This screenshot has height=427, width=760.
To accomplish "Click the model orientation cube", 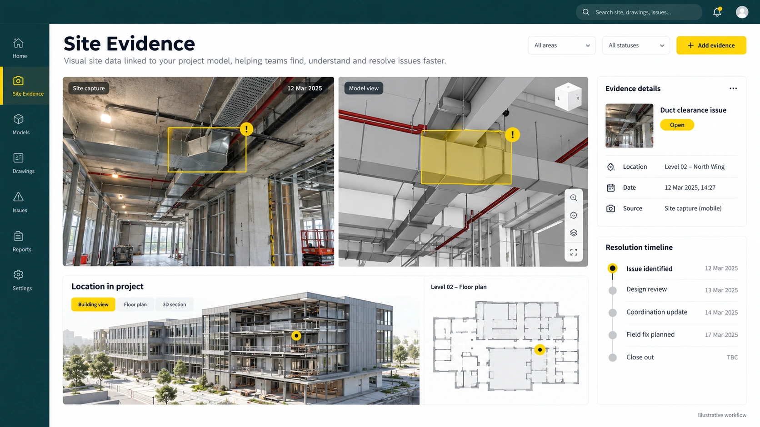I will pyautogui.click(x=568, y=97).
